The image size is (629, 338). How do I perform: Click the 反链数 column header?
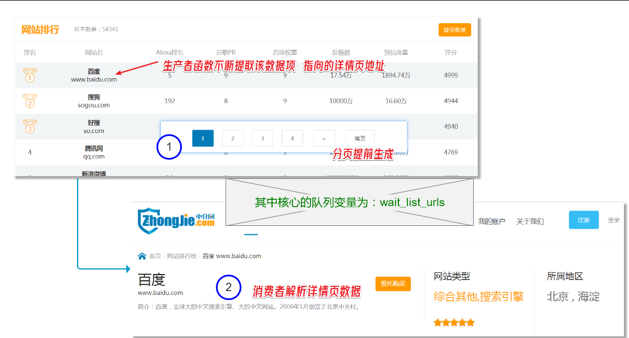pos(341,53)
